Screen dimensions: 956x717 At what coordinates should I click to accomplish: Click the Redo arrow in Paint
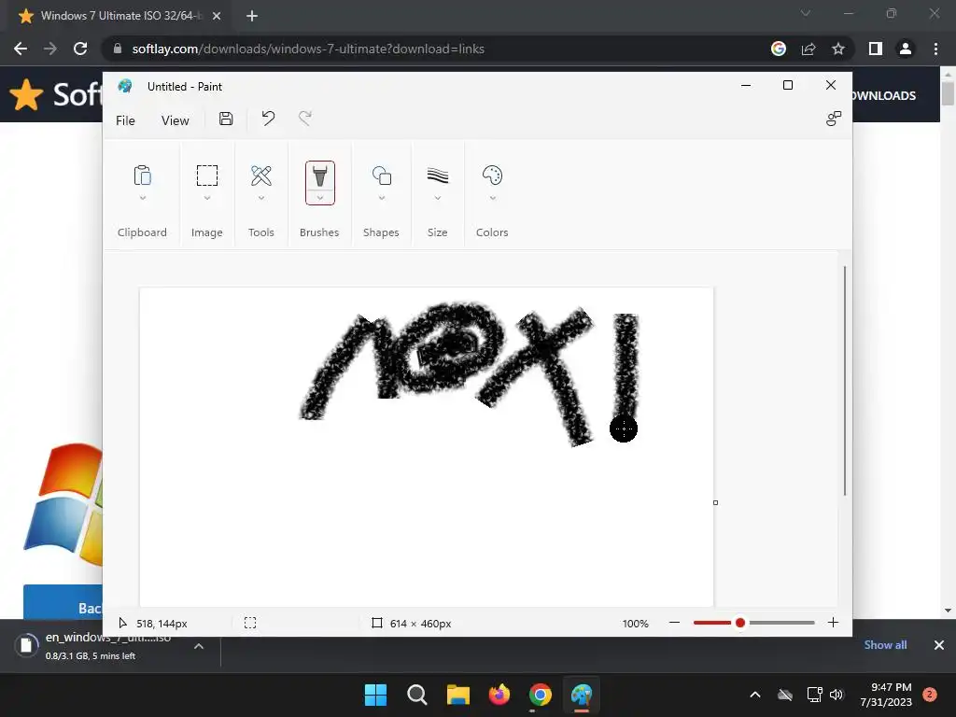click(x=305, y=119)
